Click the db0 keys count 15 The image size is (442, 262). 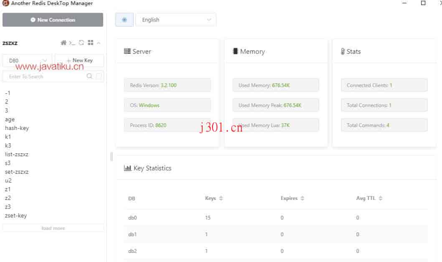208,217
